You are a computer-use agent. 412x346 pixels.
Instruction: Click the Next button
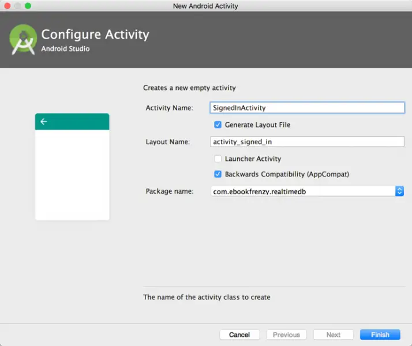point(333,334)
